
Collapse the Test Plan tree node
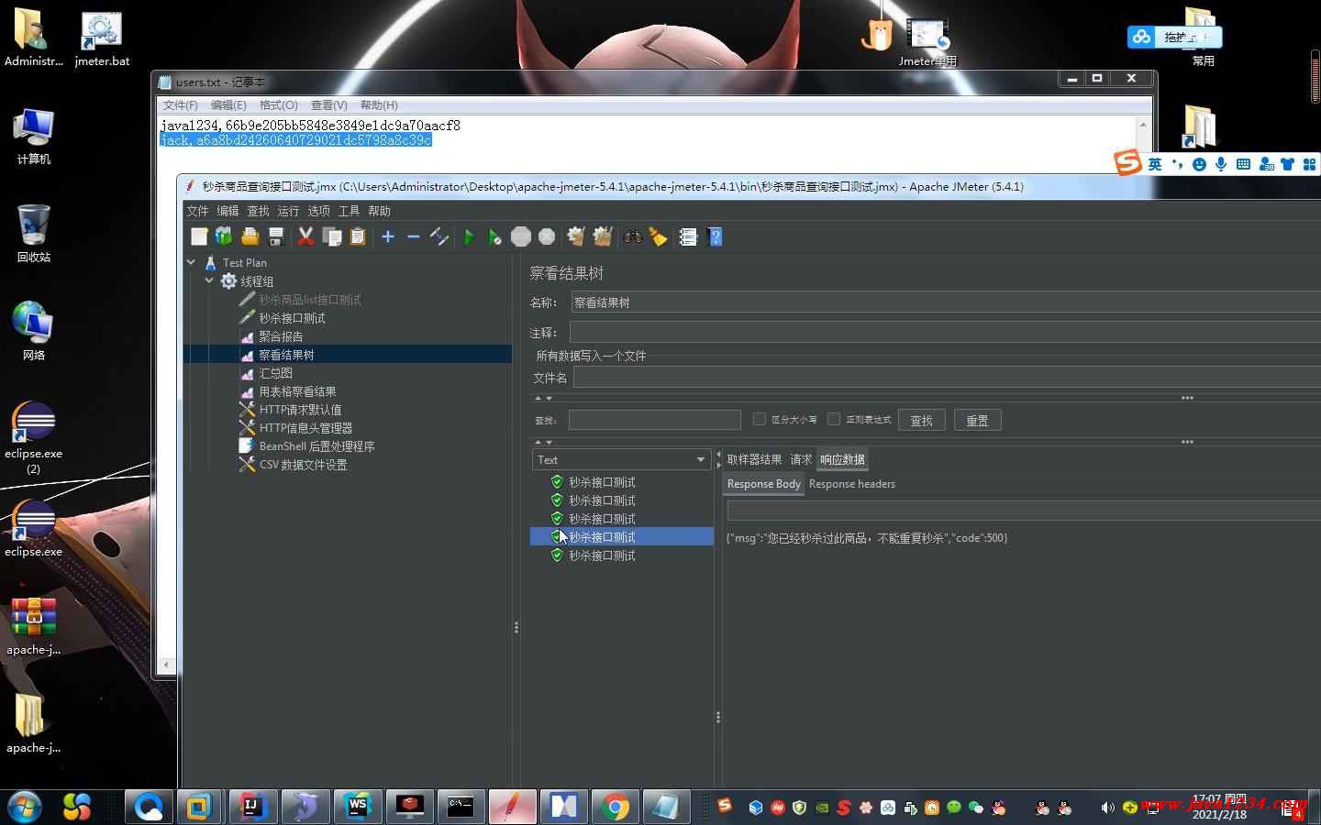click(192, 262)
